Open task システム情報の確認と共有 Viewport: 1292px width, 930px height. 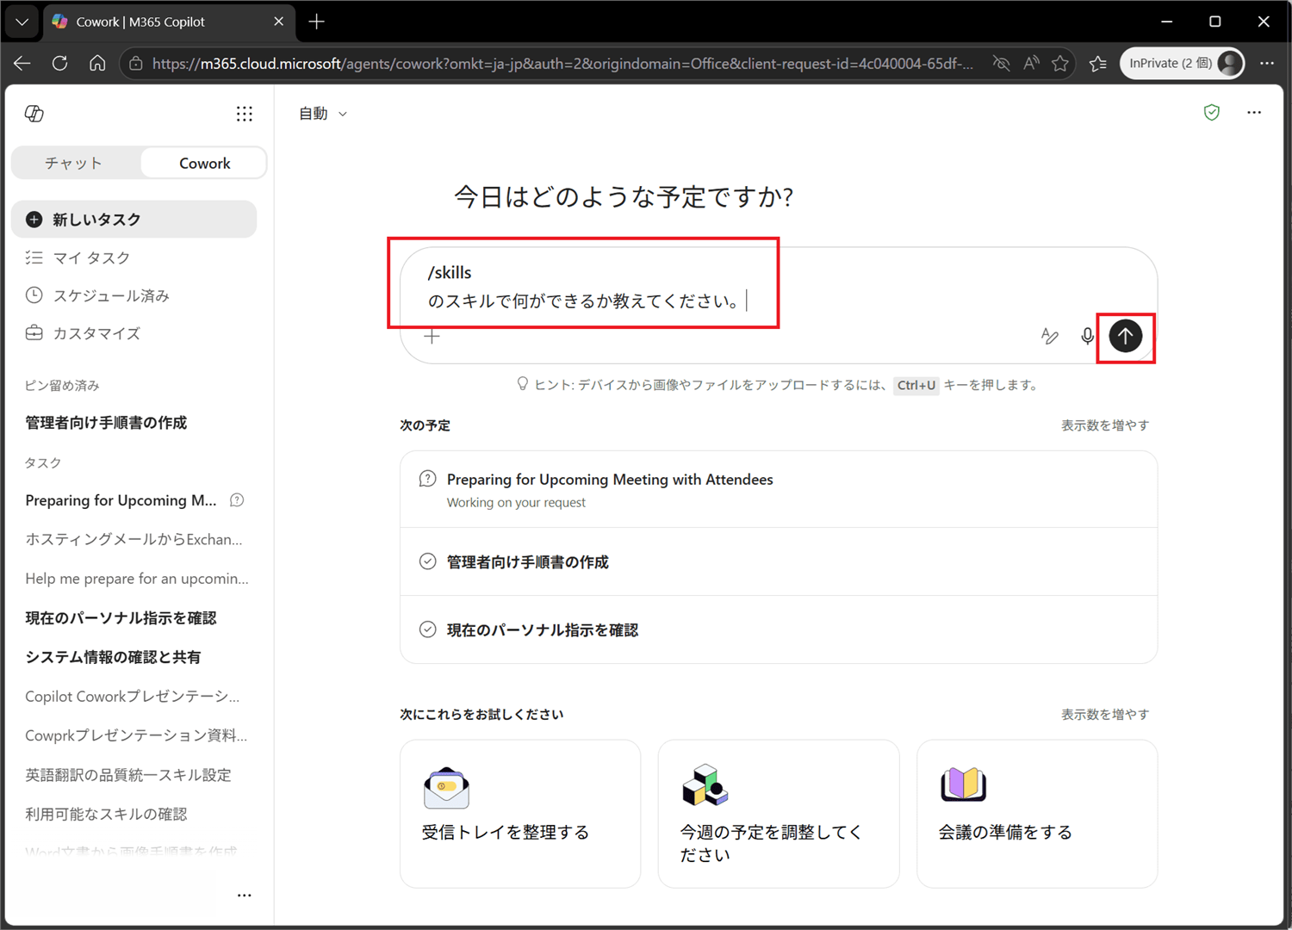[113, 657]
